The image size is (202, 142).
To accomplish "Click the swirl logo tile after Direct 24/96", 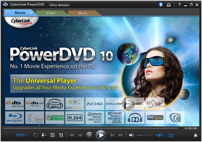I will click(175, 118).
